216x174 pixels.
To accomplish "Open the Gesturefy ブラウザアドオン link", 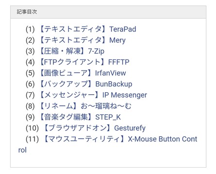I will click(95, 128).
